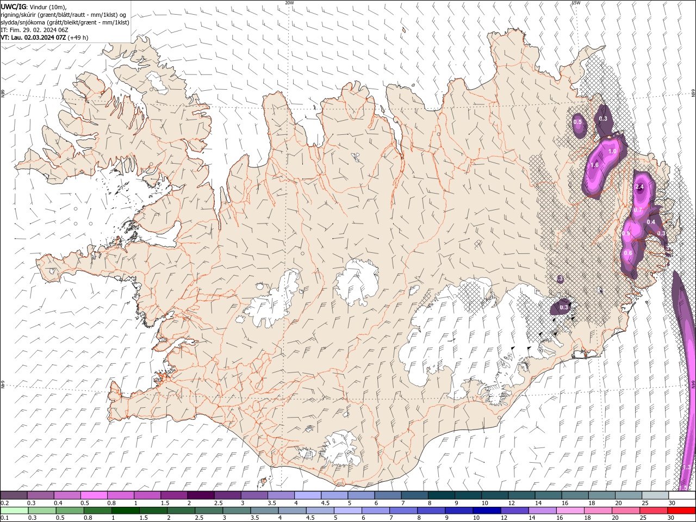The width and height of the screenshot is (696, 522).
Task: Click the 'slydda/snjókoma' snow legend description line
Action: pos(65,22)
